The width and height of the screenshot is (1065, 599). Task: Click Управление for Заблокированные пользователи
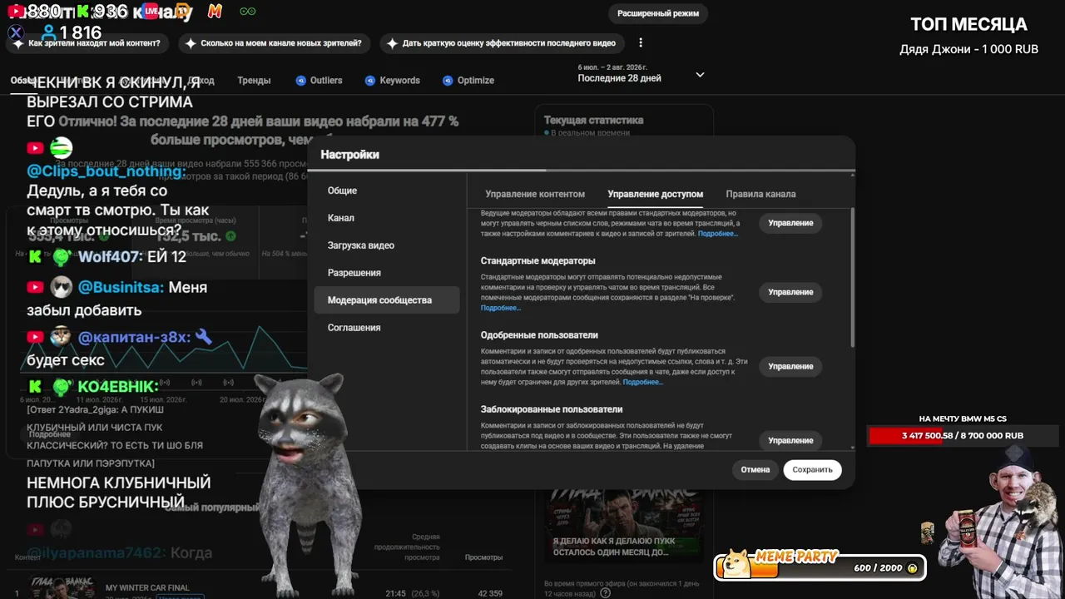coord(790,440)
